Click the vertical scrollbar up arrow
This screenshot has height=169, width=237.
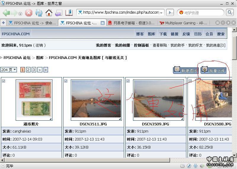(234, 30)
